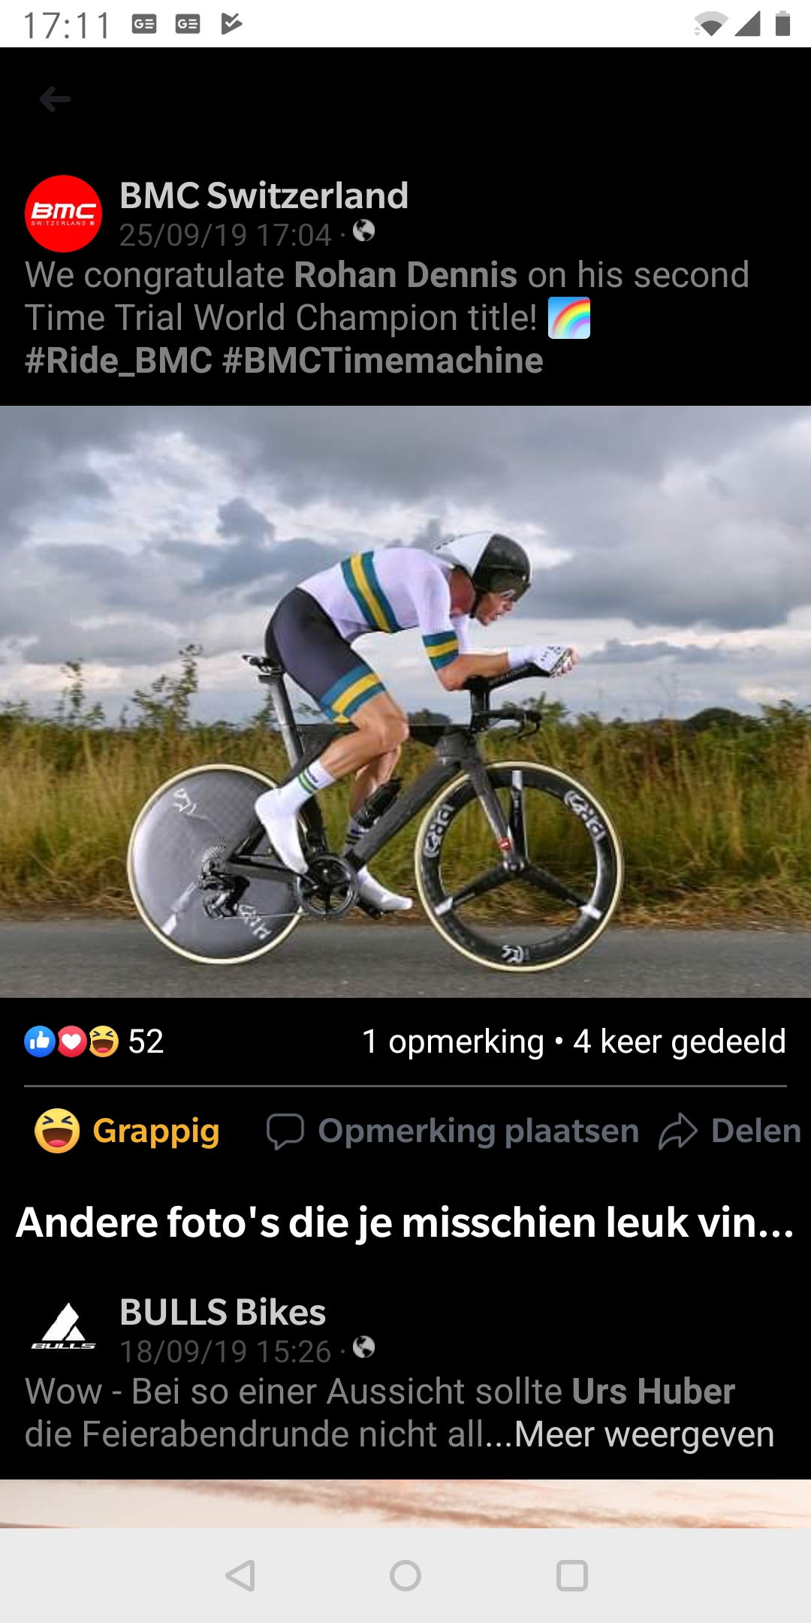The width and height of the screenshot is (811, 1623).
Task: Open the 4 keer gedeeld shares list
Action: [680, 1041]
